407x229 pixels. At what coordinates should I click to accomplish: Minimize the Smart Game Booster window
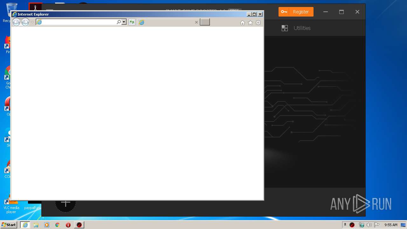[326, 12]
